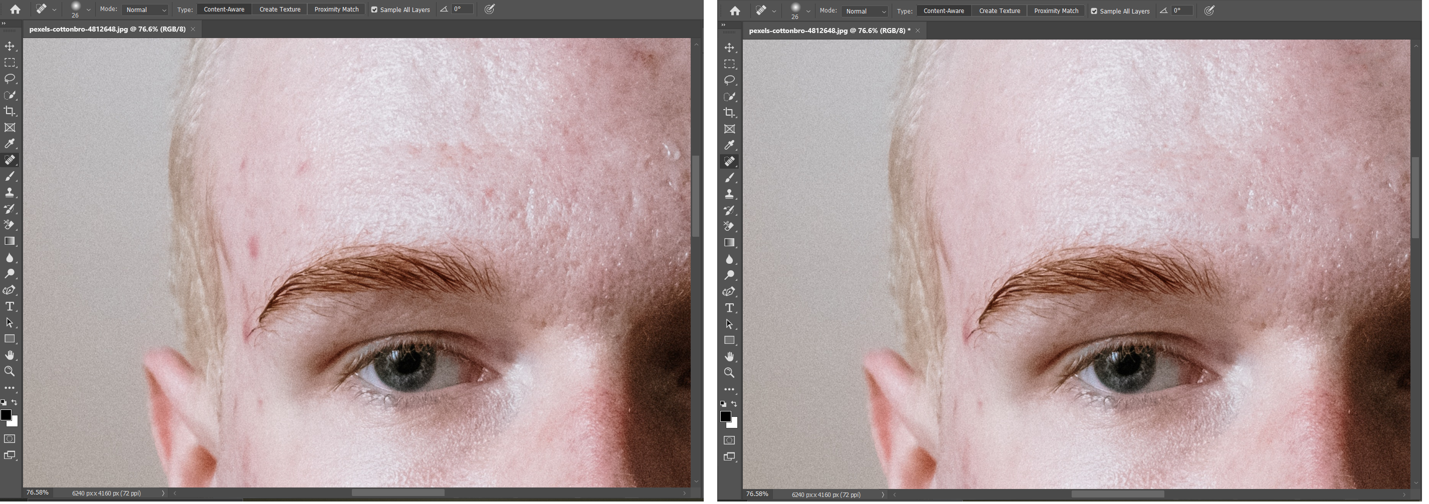The height and width of the screenshot is (504, 1429).
Task: Open Edit Toolbar dots in right window
Action: coord(729,389)
